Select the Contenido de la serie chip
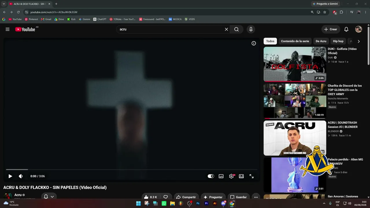370x208 pixels. click(x=295, y=41)
